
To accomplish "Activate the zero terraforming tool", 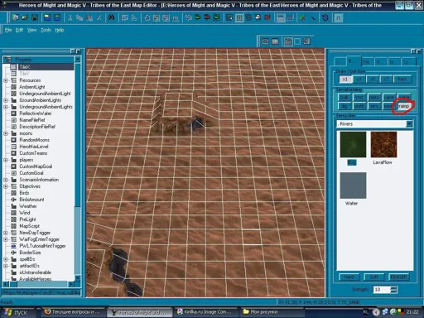I will [374, 106].
